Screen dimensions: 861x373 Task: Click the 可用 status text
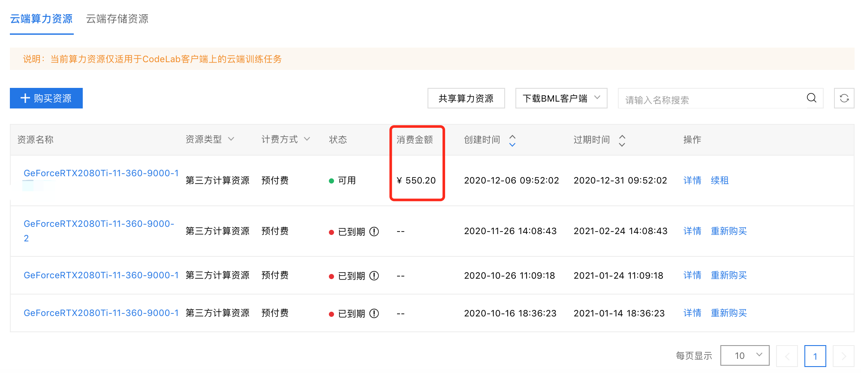(x=347, y=180)
